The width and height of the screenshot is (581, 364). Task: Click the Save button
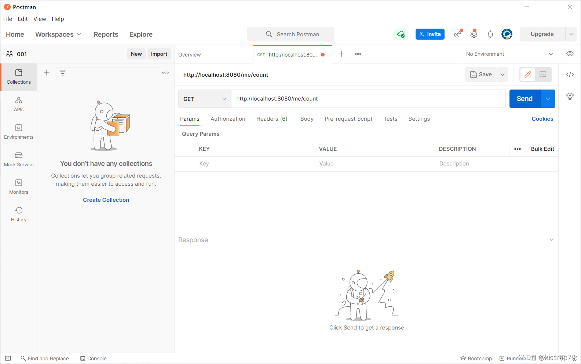pos(481,74)
